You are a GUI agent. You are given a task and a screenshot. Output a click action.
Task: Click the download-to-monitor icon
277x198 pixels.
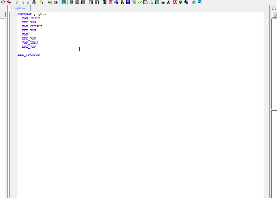click(180, 2)
